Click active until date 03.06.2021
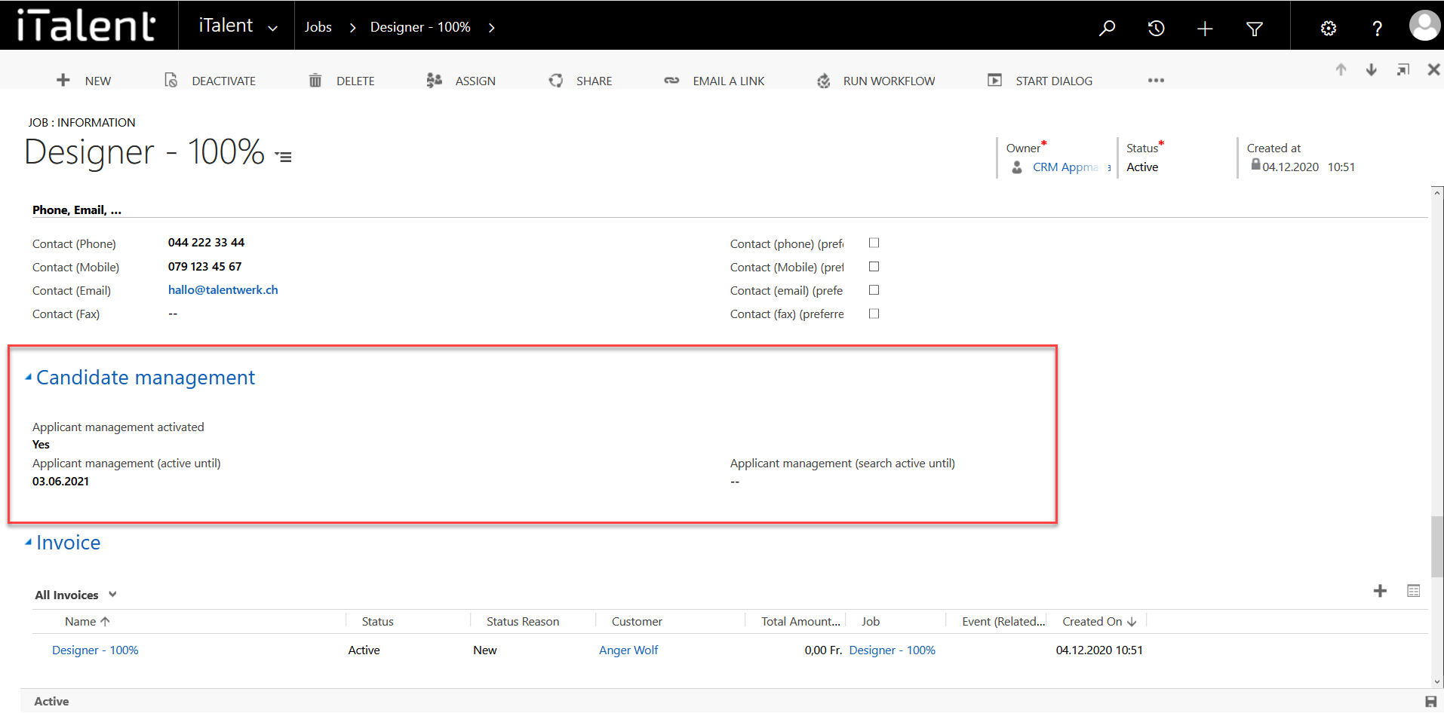1444x713 pixels. tap(60, 481)
